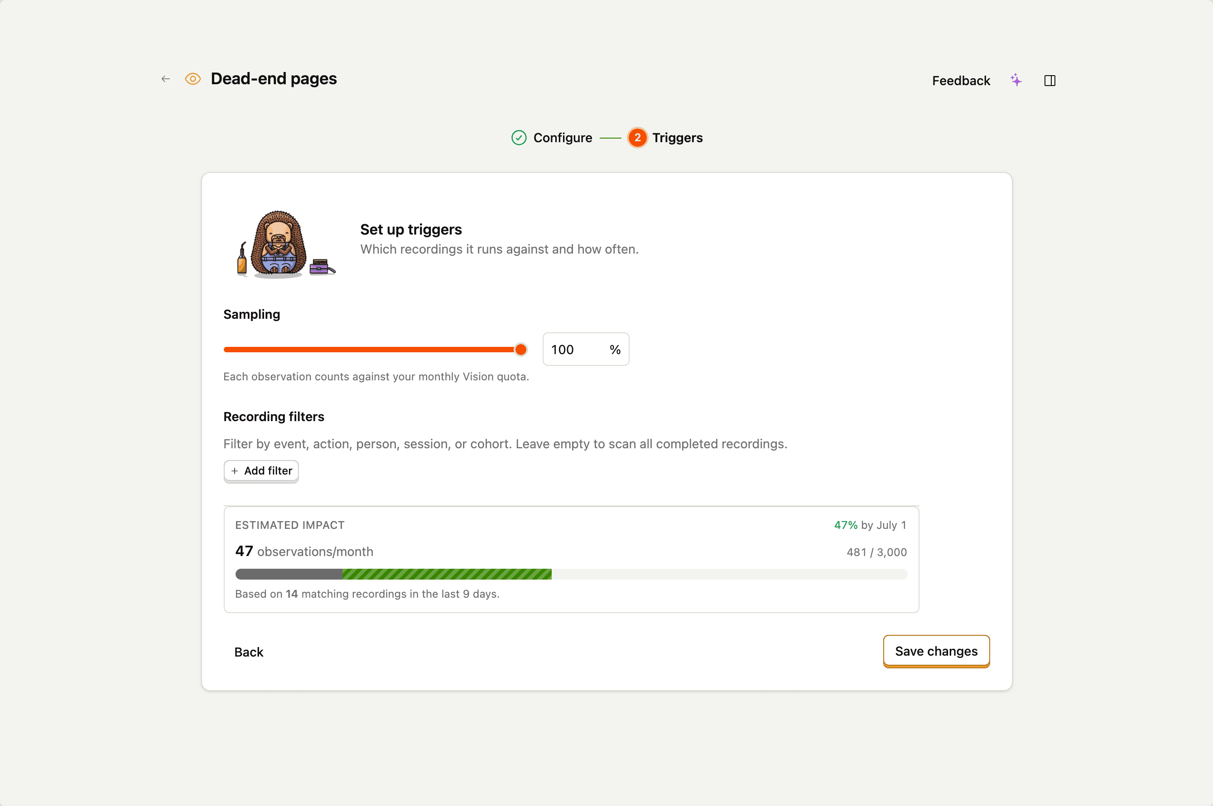This screenshot has height=806, width=1213.
Task: Click the 'Dead-end pages' title
Action: point(274,79)
